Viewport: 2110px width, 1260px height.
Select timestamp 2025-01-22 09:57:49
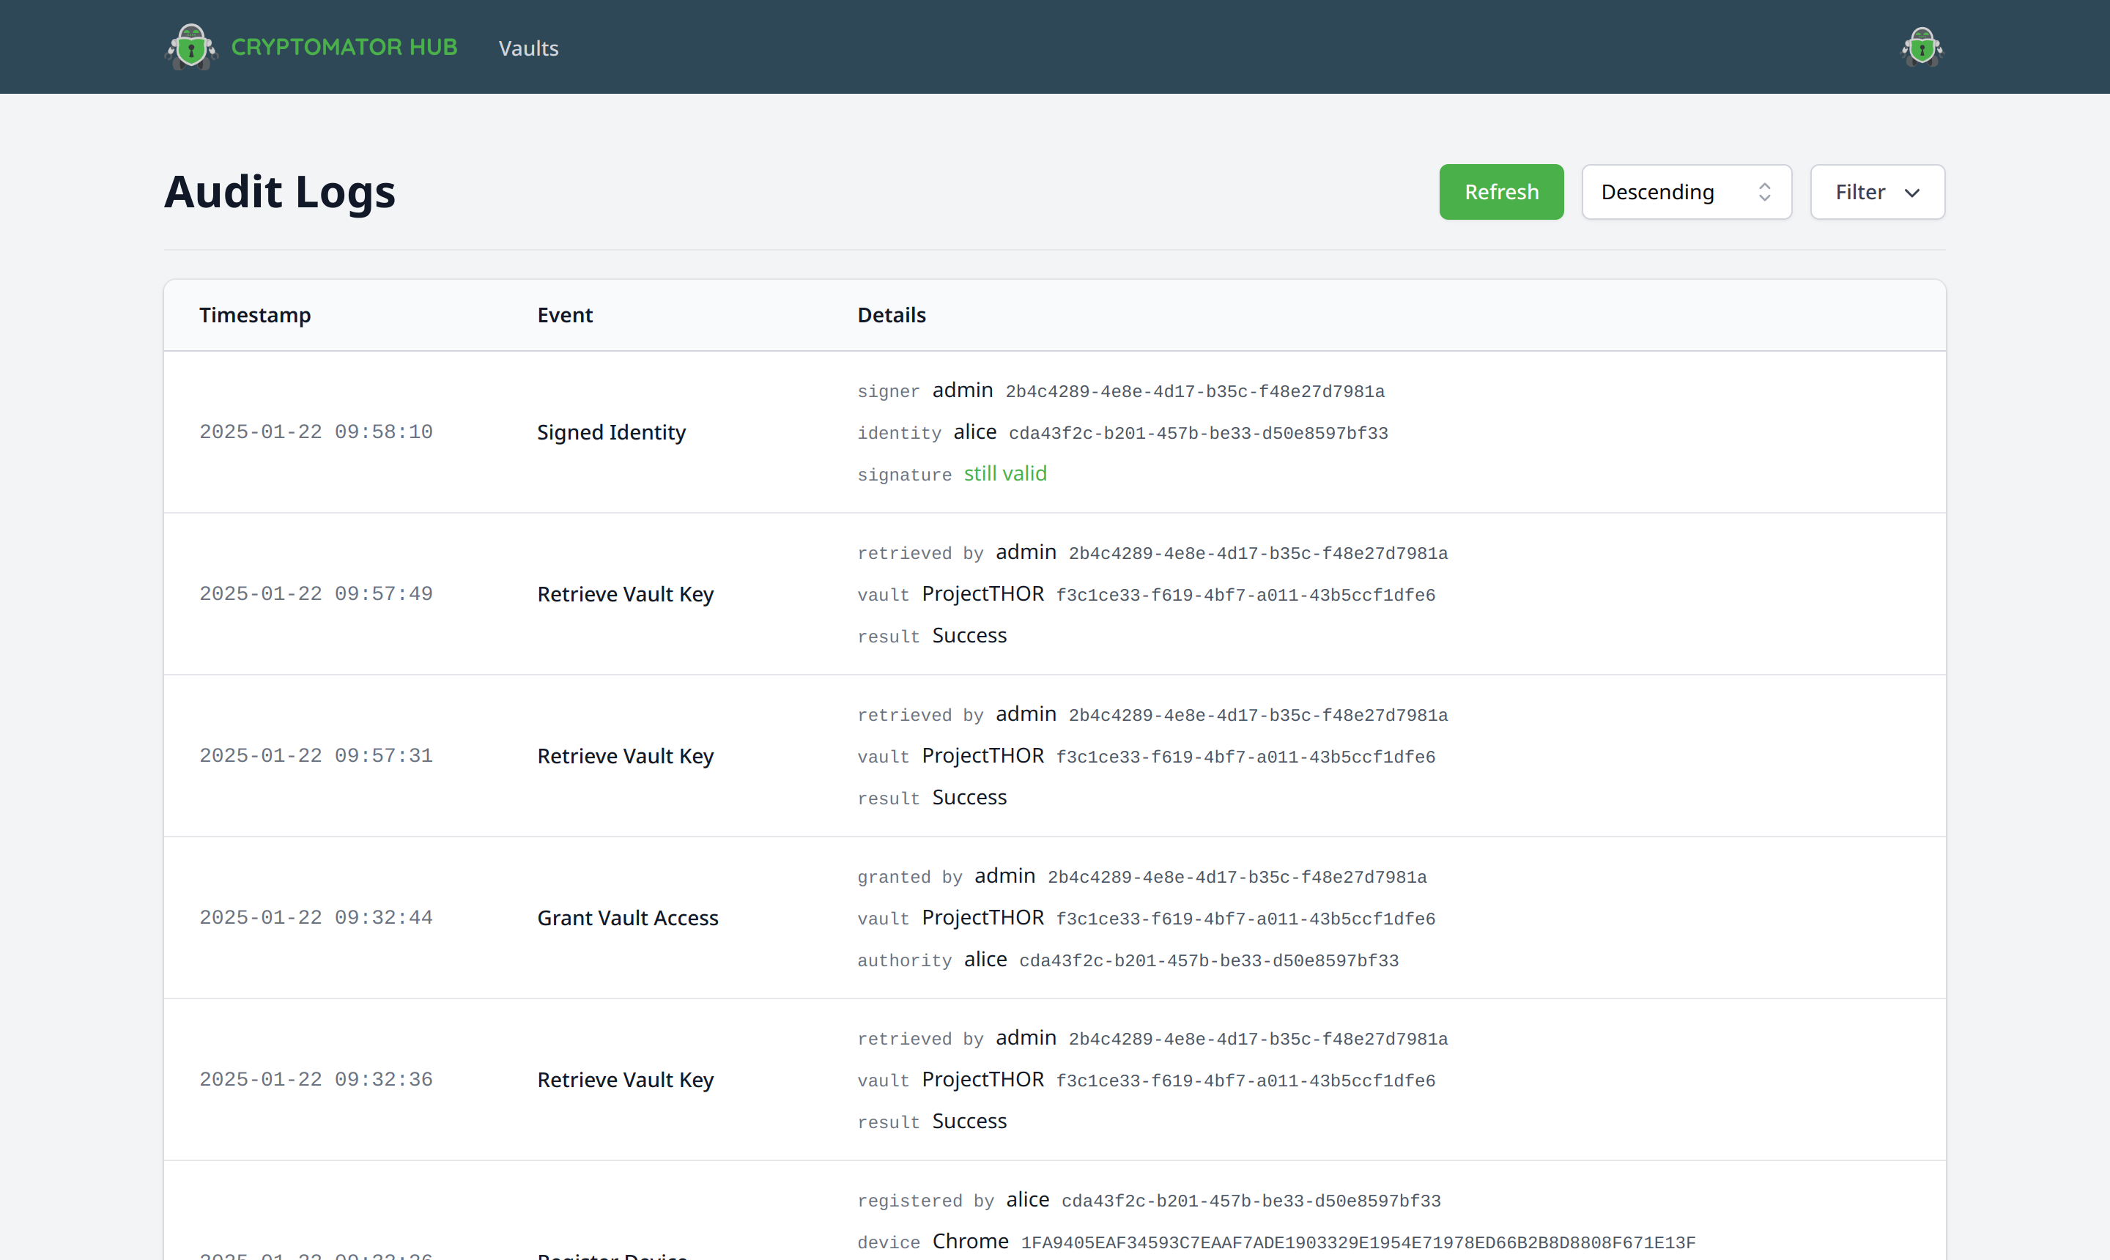pyautogui.click(x=316, y=594)
